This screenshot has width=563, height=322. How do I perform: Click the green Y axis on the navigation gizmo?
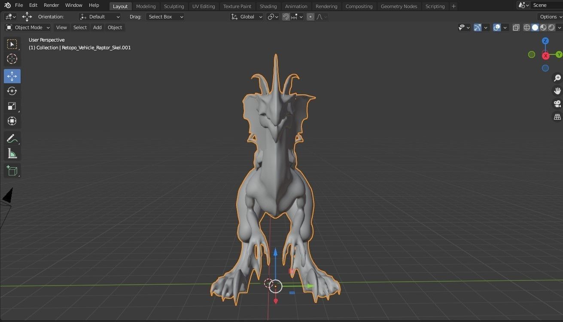pyautogui.click(x=559, y=54)
